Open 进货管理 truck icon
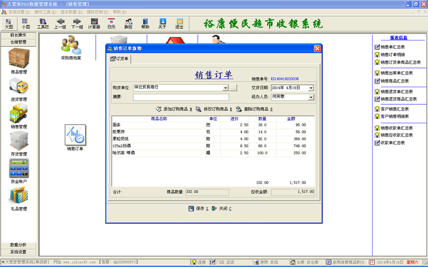The height and width of the screenshot is (267, 428). coord(19,89)
